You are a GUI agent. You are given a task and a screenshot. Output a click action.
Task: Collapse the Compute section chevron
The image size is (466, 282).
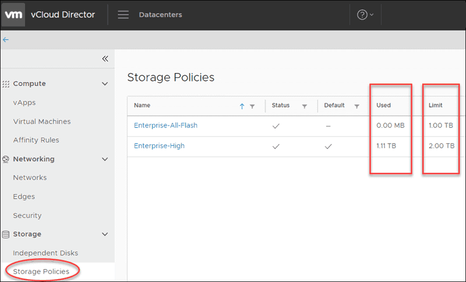pyautogui.click(x=105, y=84)
